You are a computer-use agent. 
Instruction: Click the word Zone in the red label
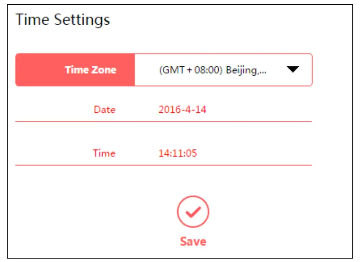pos(103,70)
